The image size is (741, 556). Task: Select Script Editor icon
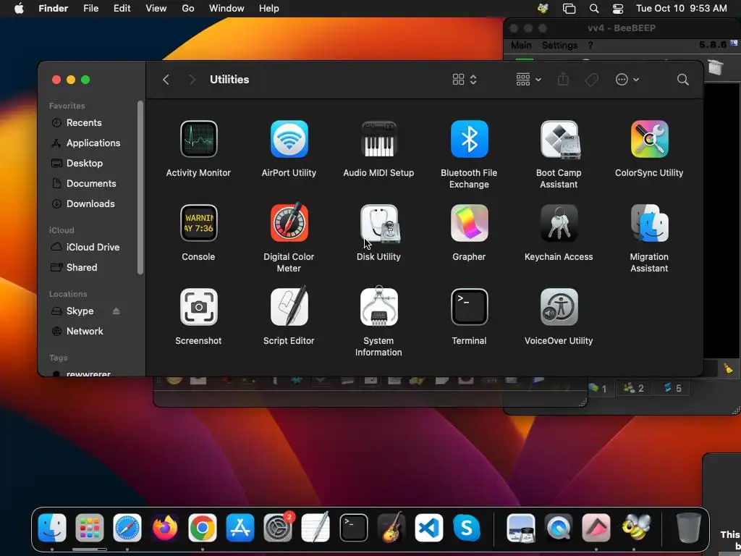point(289,306)
